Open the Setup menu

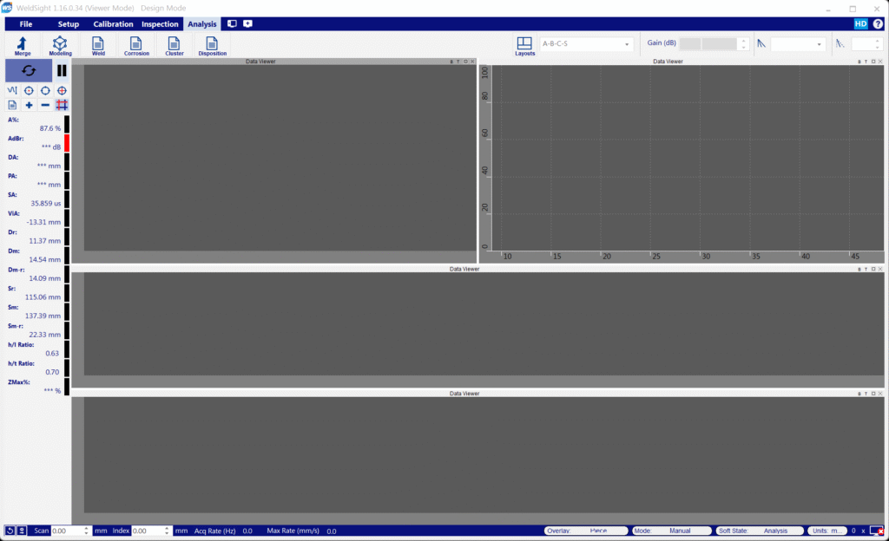tap(68, 23)
